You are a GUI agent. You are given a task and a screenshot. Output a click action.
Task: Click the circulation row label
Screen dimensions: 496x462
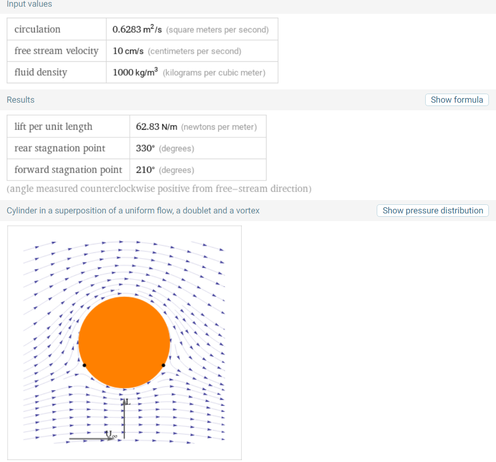[x=38, y=29]
